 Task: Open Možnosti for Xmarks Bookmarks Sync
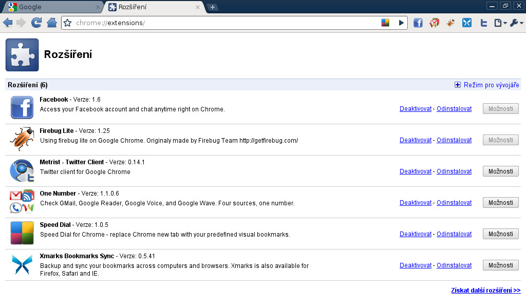500,265
